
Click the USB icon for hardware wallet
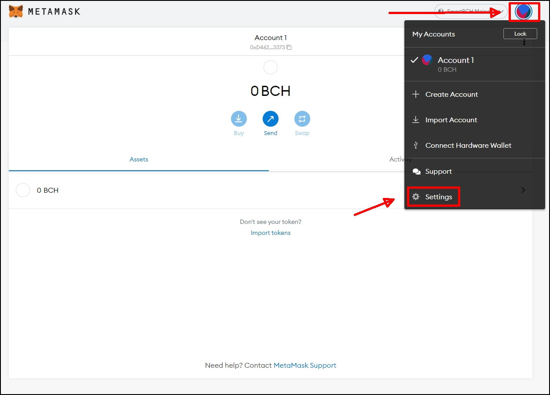pos(415,145)
